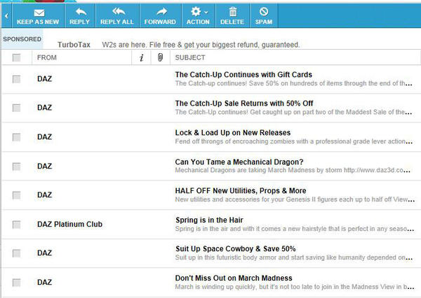
Task: Open 'Lock & Load Up on New Releases' email
Action: click(x=233, y=133)
